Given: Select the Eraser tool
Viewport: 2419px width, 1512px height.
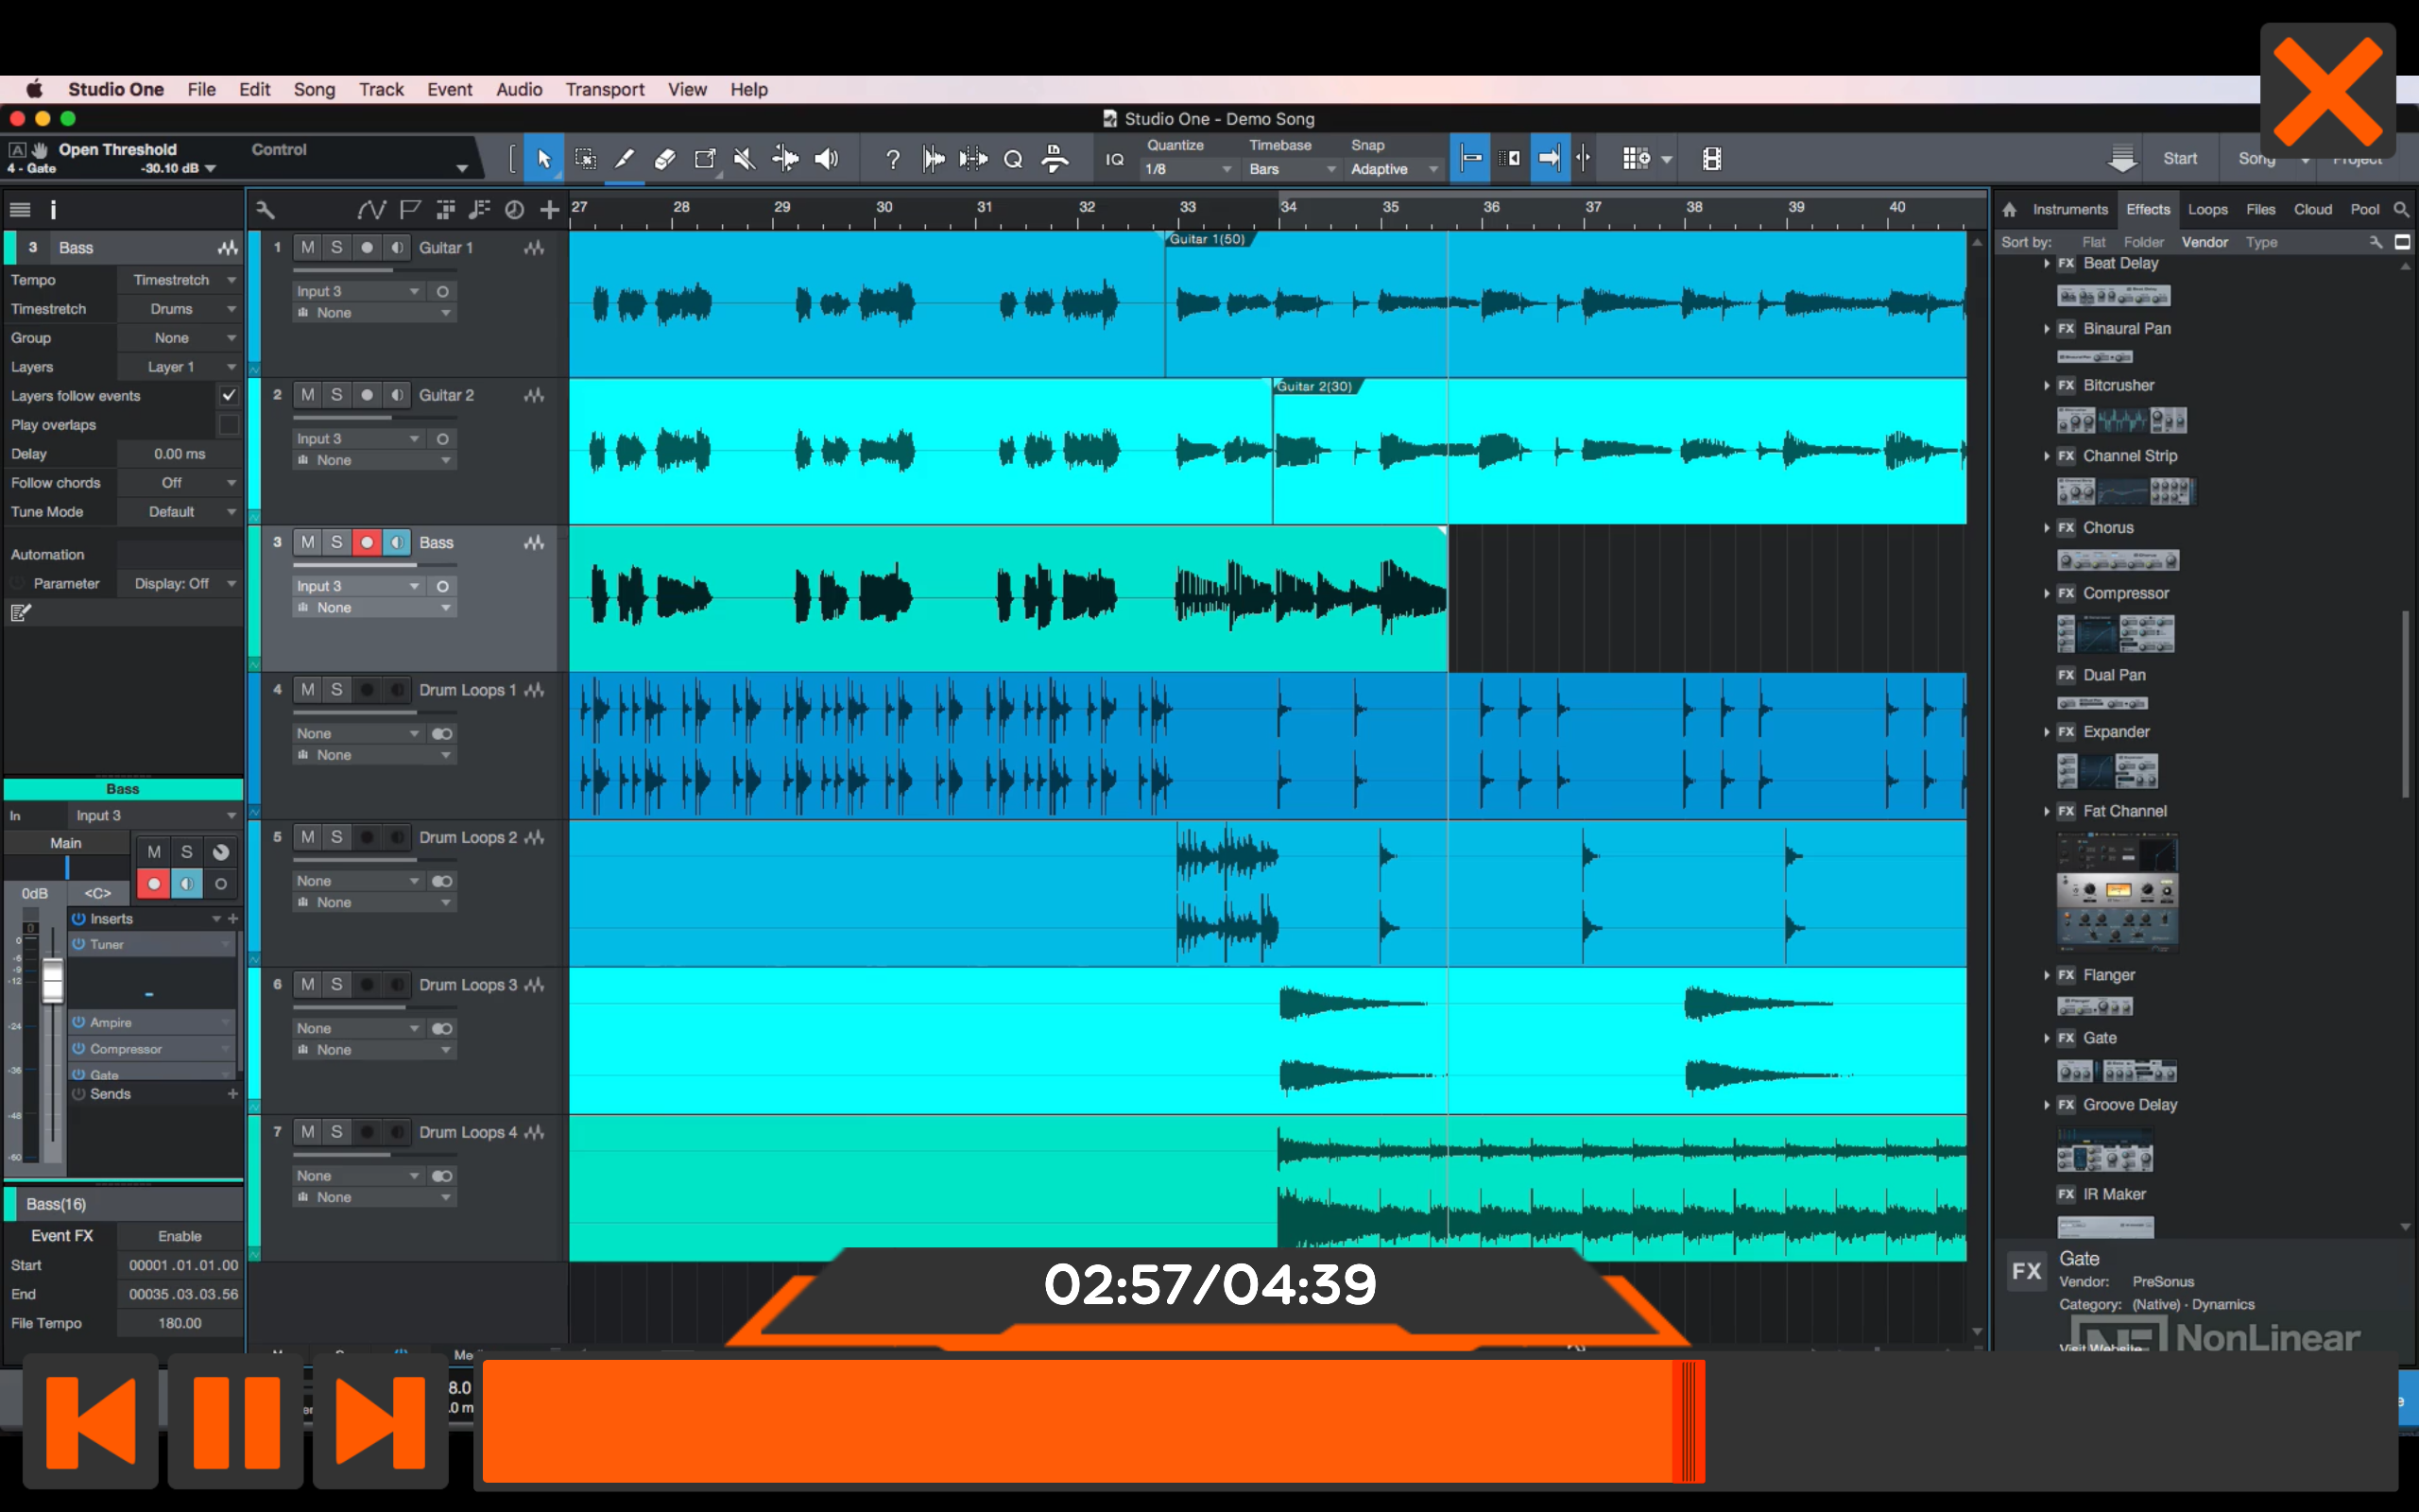Looking at the screenshot, I should pos(664,159).
